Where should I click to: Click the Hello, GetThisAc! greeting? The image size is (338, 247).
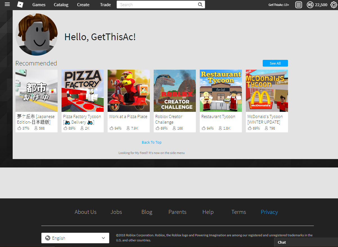click(x=100, y=37)
